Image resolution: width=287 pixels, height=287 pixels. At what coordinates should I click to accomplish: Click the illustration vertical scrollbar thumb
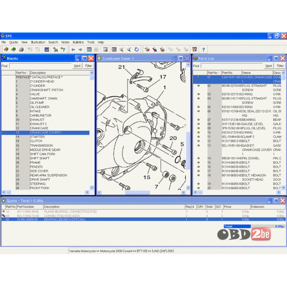[x=188, y=150]
